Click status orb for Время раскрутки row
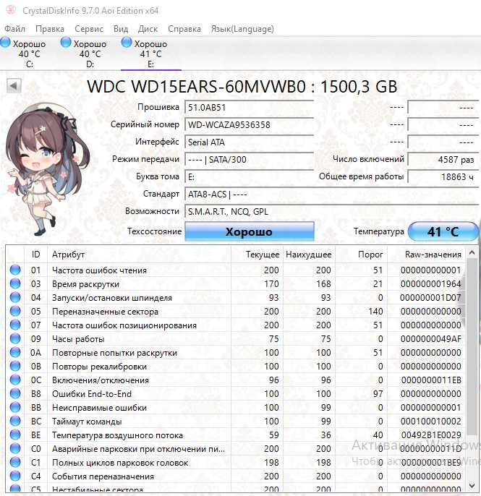 (x=15, y=283)
